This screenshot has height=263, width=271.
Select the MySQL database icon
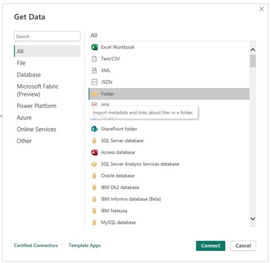[94, 222]
